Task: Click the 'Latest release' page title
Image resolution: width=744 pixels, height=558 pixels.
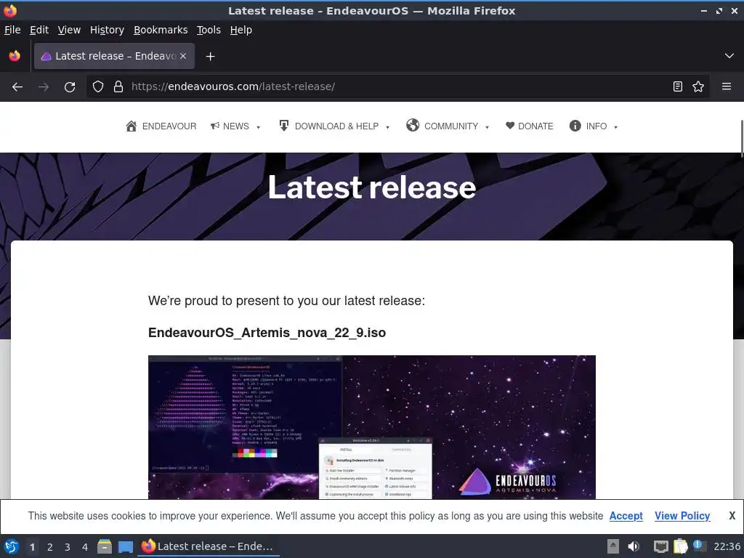Action: (371, 187)
